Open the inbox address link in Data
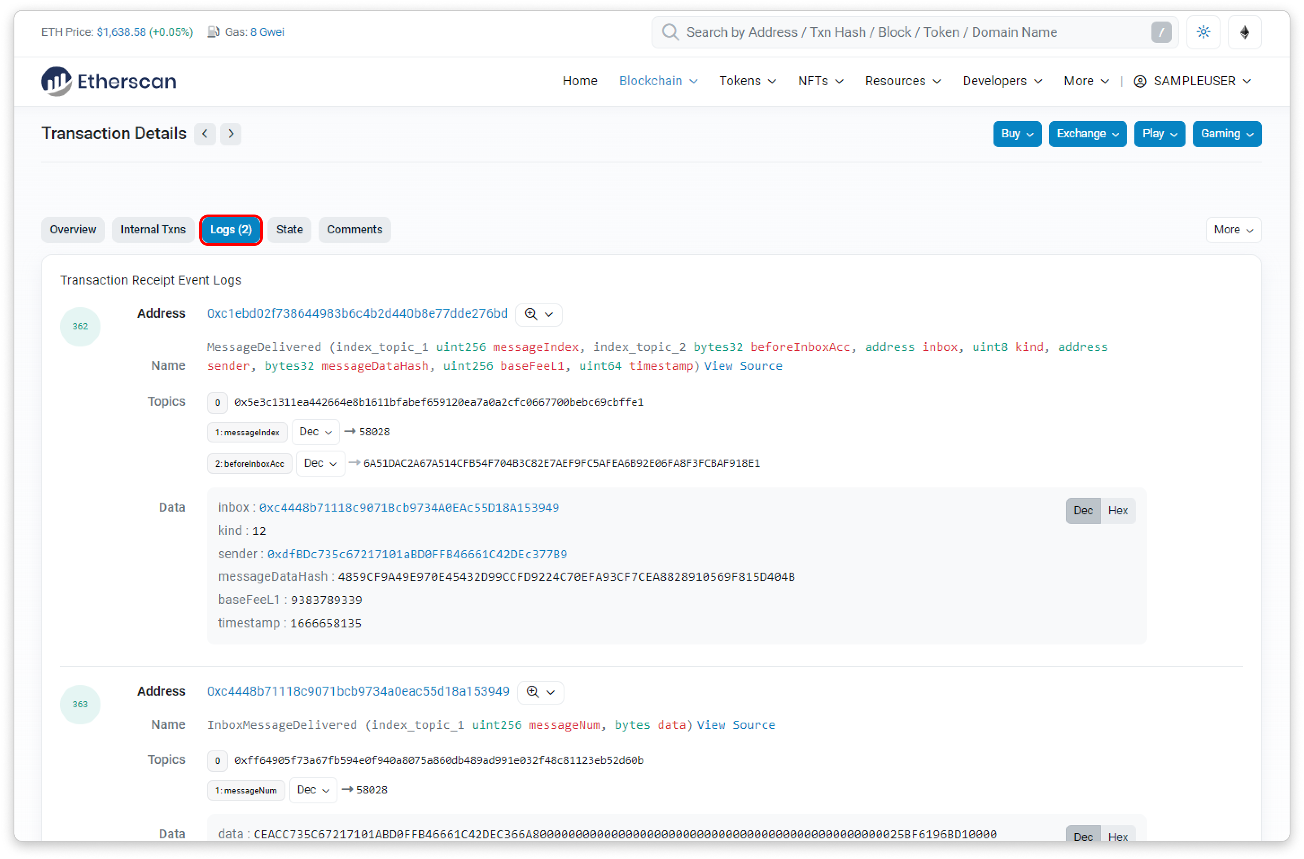Screen dimensions: 1304x859 (x=409, y=507)
